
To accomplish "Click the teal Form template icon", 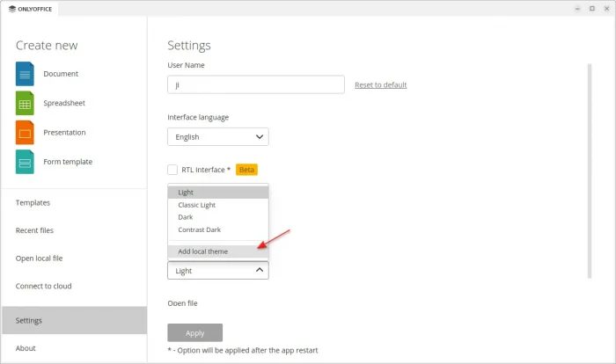I will pos(25,162).
